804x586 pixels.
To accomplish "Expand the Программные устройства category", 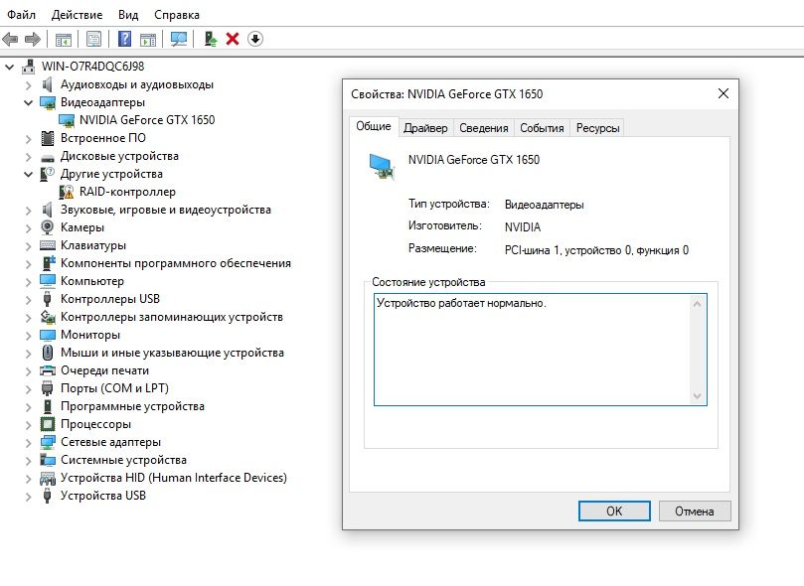I will [x=28, y=406].
